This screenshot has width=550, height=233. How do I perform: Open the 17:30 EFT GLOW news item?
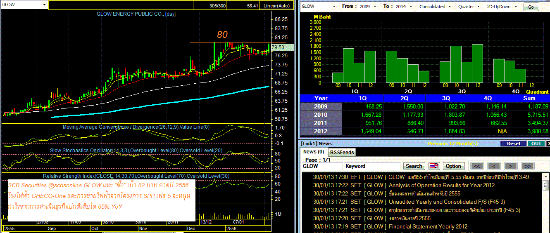click(x=424, y=177)
